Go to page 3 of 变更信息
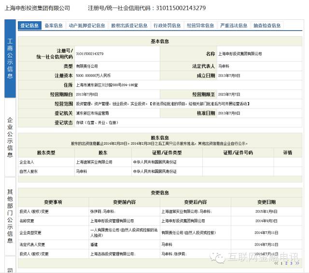Image resolution: width=309 pixels, height=273 pixels. click(x=291, y=263)
